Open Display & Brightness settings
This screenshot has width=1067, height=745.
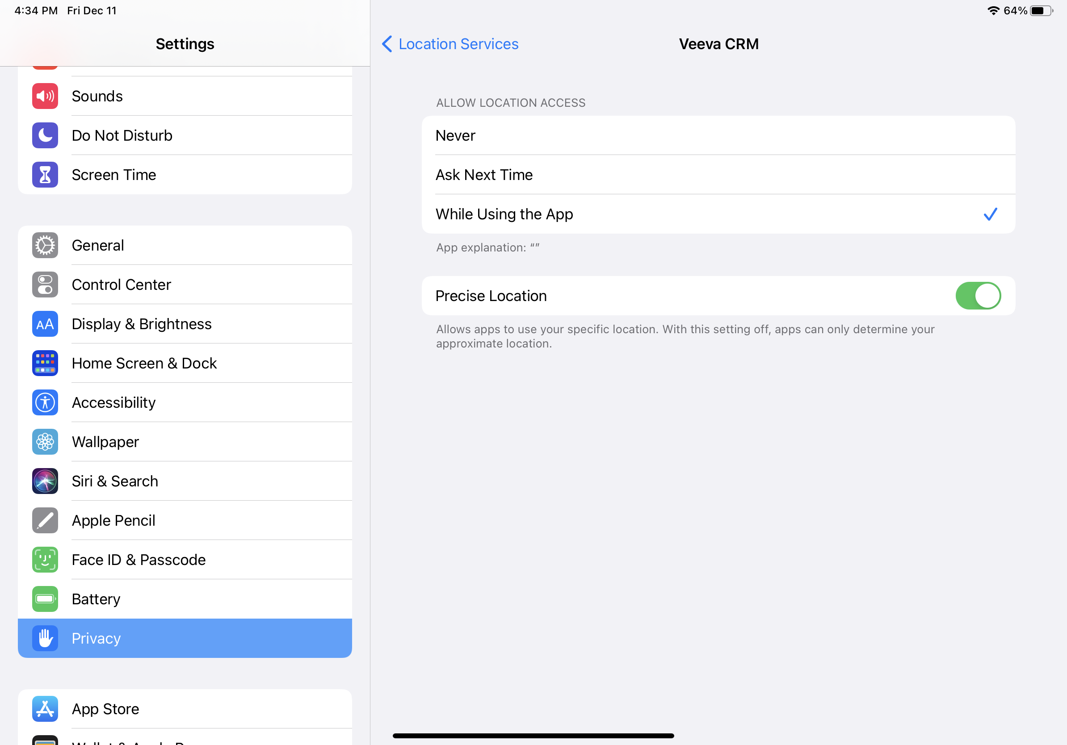(x=185, y=324)
